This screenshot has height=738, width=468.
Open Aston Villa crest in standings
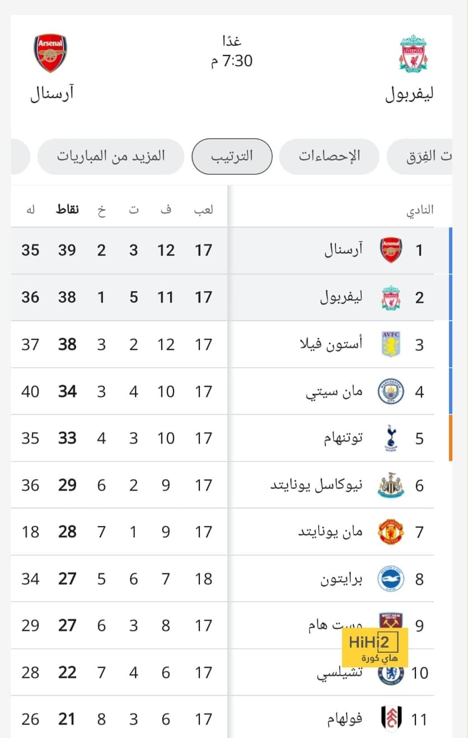391,344
